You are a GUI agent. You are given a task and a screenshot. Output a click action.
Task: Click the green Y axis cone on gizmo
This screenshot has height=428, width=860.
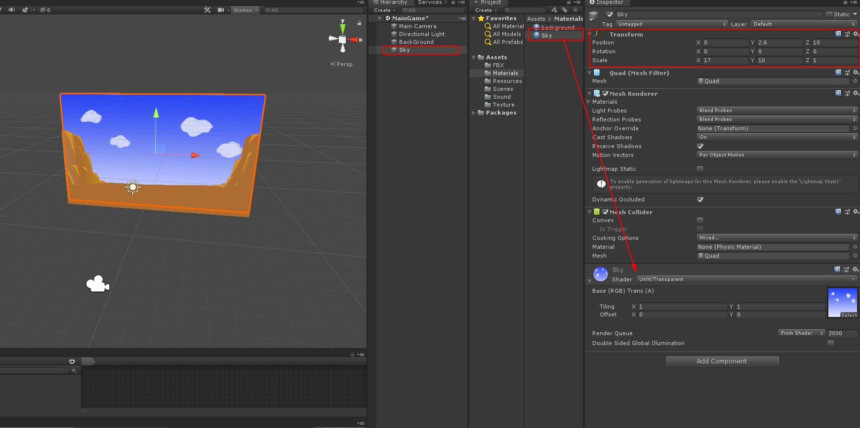tap(343, 28)
